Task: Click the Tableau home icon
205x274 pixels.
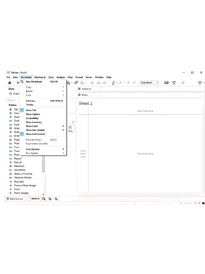Action: (x=10, y=83)
